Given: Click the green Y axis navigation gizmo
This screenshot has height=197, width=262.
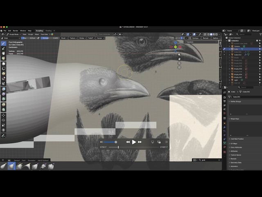Looking at the screenshot, I should (176, 47).
